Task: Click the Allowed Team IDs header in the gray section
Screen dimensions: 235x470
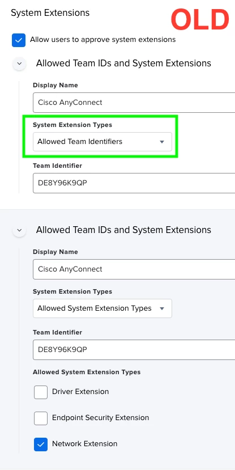Action: (123, 230)
